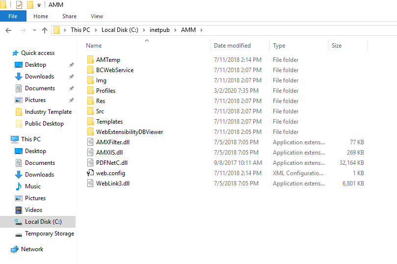
Task: Expand chevron after AMM breadcrumb
Action: click(201, 30)
